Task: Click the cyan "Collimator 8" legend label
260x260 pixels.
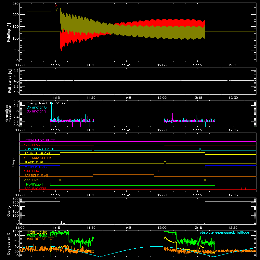Action: point(36,107)
